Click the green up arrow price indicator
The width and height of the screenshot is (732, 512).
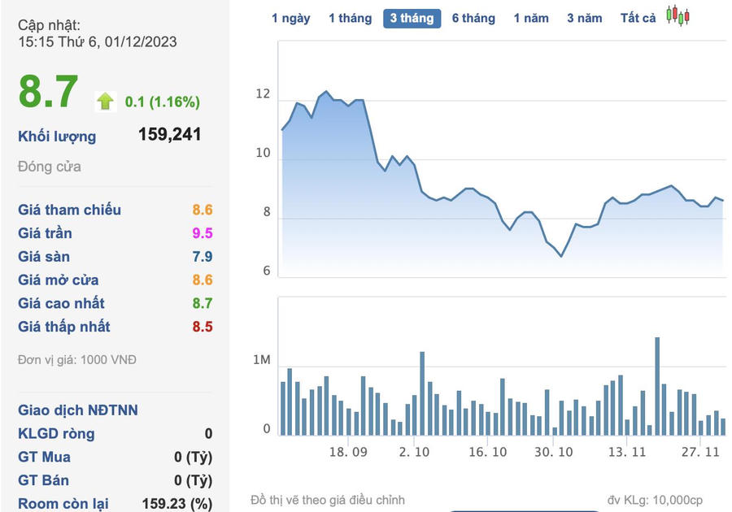(x=106, y=101)
